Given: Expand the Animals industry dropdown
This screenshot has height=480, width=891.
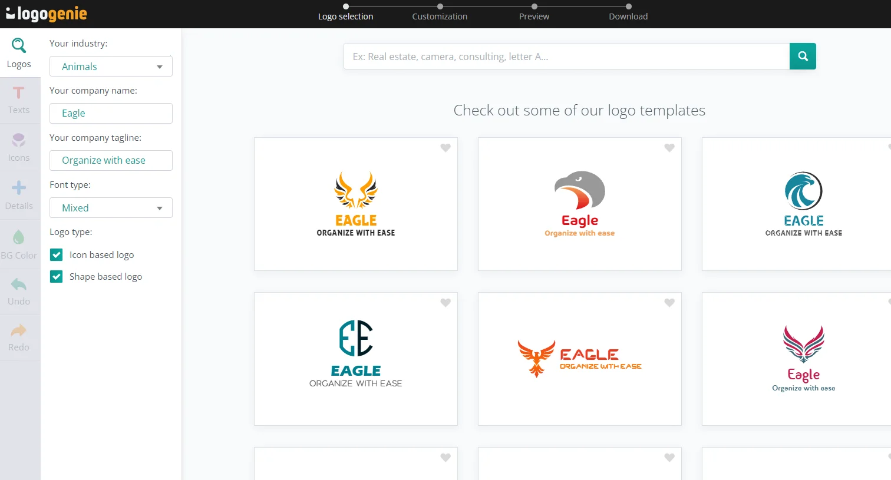Looking at the screenshot, I should click(111, 67).
